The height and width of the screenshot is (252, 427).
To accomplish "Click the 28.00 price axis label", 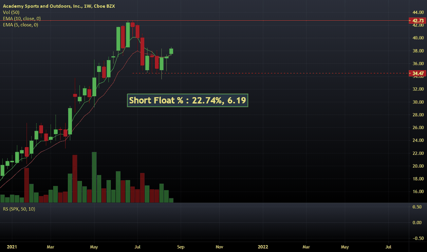I will [x=418, y=115].
